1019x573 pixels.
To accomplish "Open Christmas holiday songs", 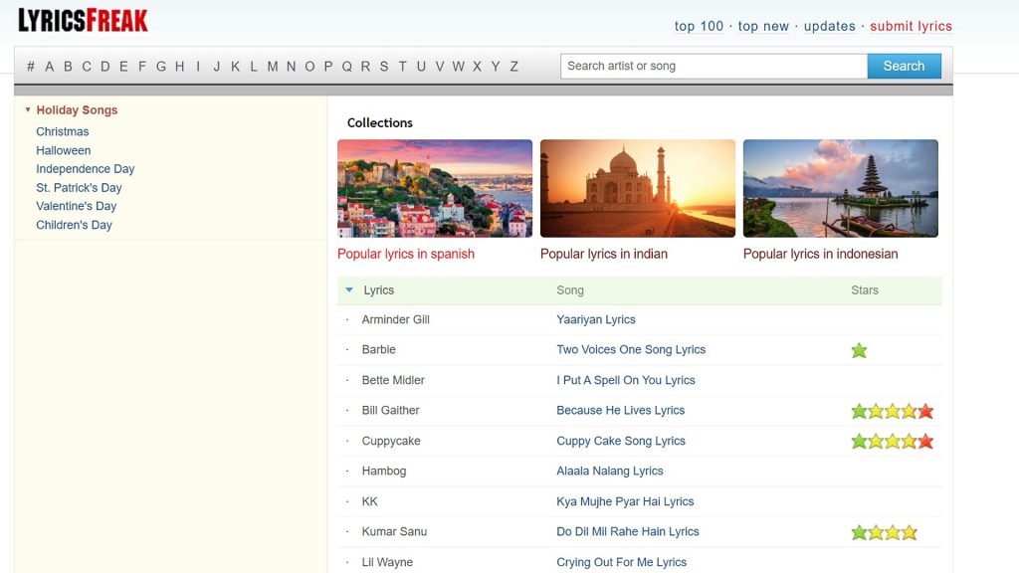I will pyautogui.click(x=63, y=130).
